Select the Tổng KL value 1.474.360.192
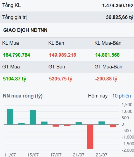The width and height of the screenshot is (134, 157). tap(118, 6)
